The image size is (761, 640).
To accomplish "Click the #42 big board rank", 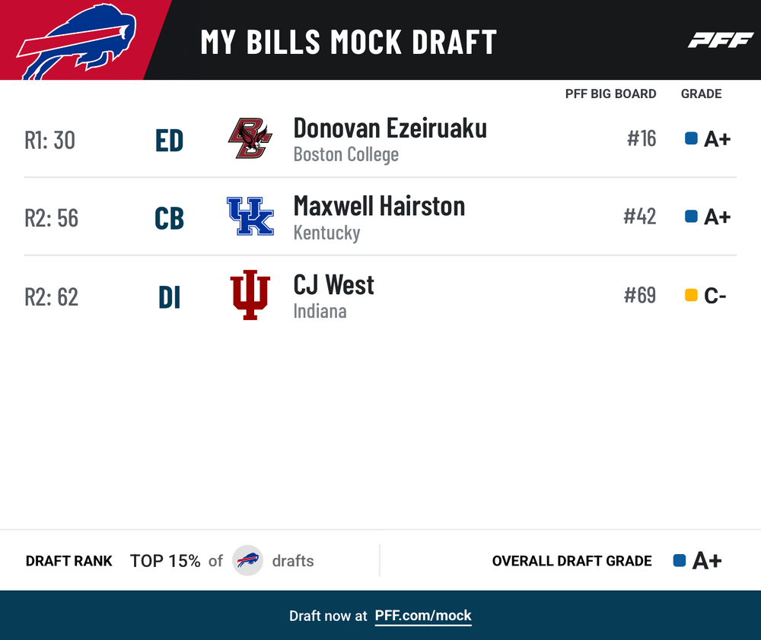I will (x=640, y=216).
